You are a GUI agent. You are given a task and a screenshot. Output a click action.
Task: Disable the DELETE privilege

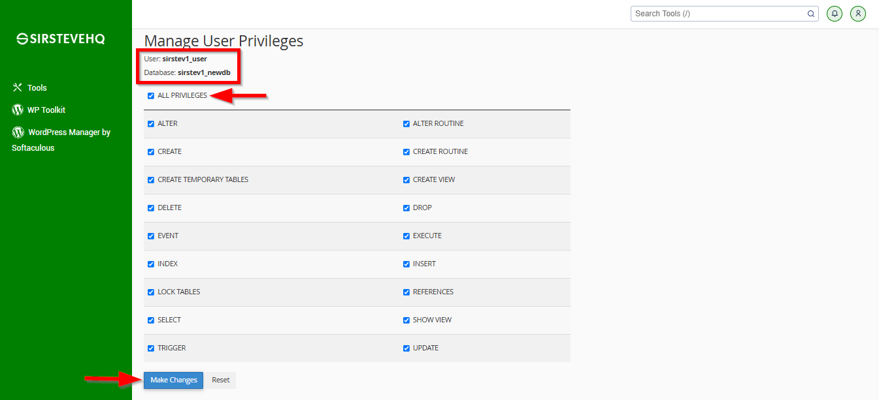pyautogui.click(x=151, y=208)
